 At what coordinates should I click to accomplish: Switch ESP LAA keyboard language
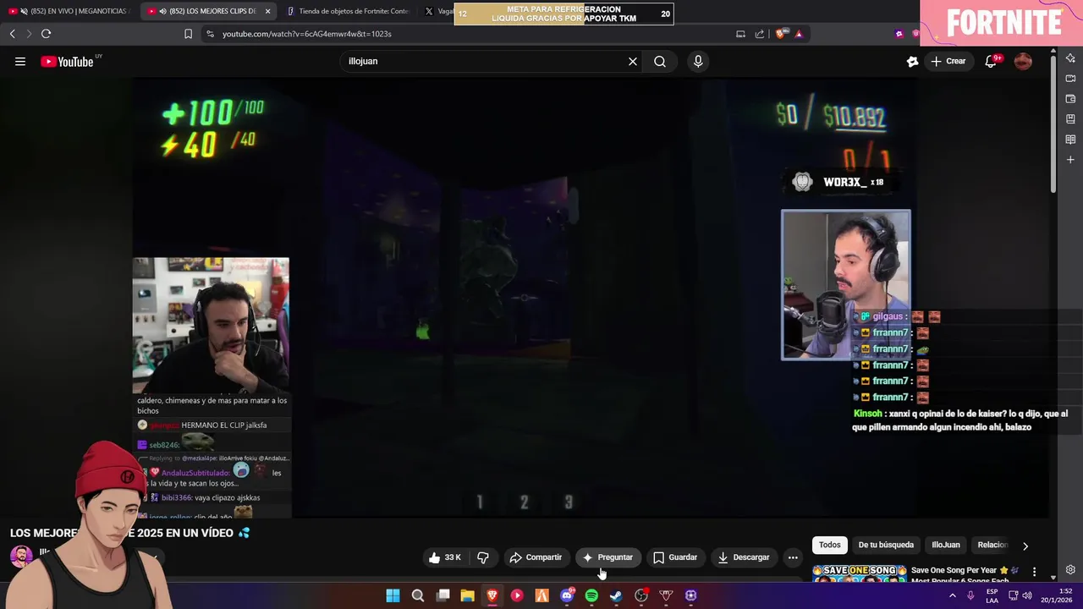(x=992, y=595)
